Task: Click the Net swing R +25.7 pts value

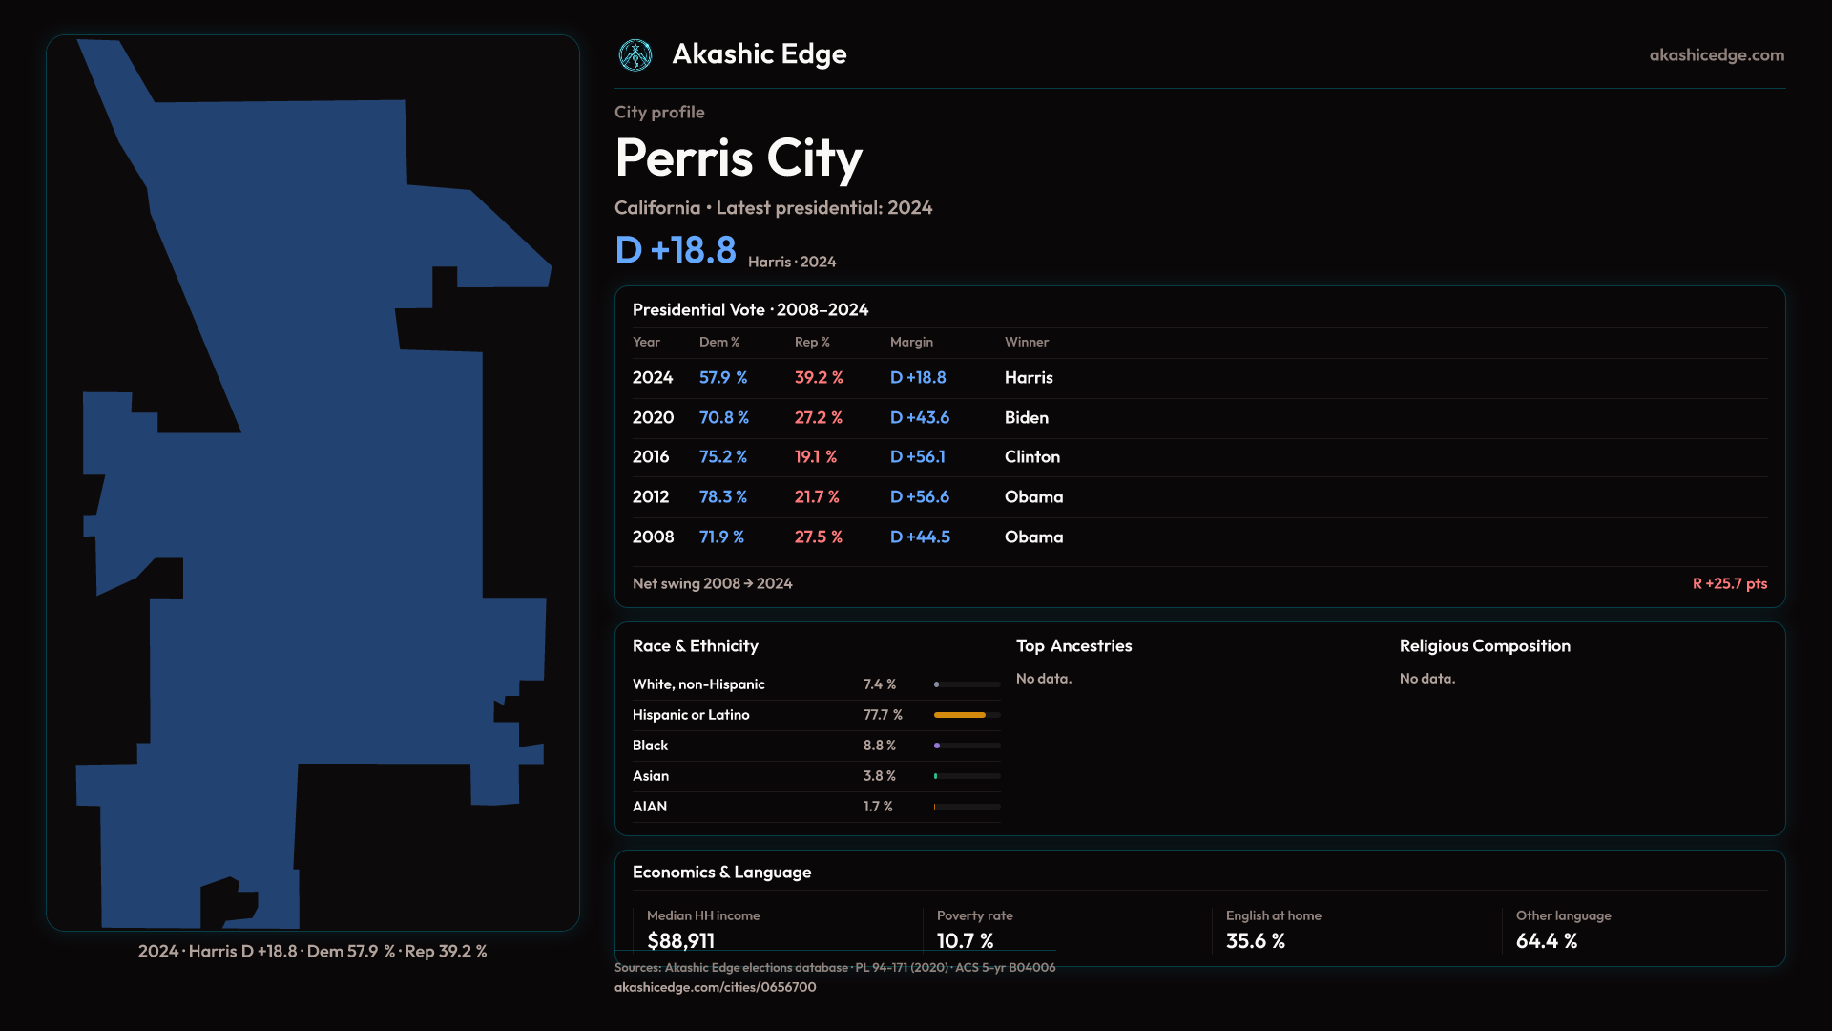Action: 1729,583
